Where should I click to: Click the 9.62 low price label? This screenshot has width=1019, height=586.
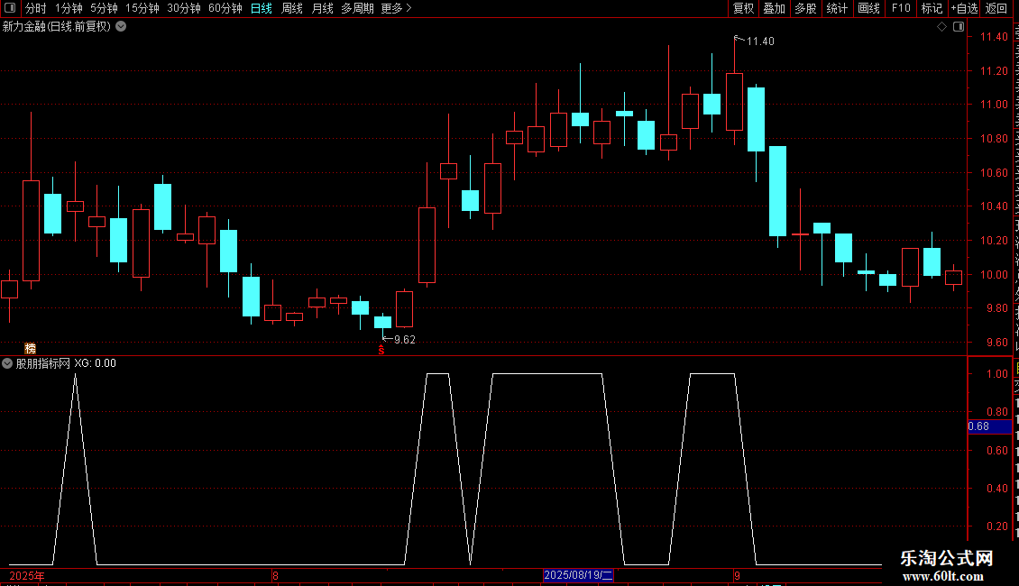404,340
